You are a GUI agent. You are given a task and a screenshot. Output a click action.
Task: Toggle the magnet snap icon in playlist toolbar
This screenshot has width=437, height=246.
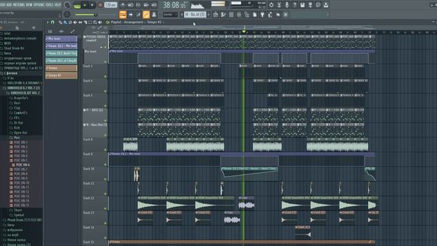click(x=53, y=23)
